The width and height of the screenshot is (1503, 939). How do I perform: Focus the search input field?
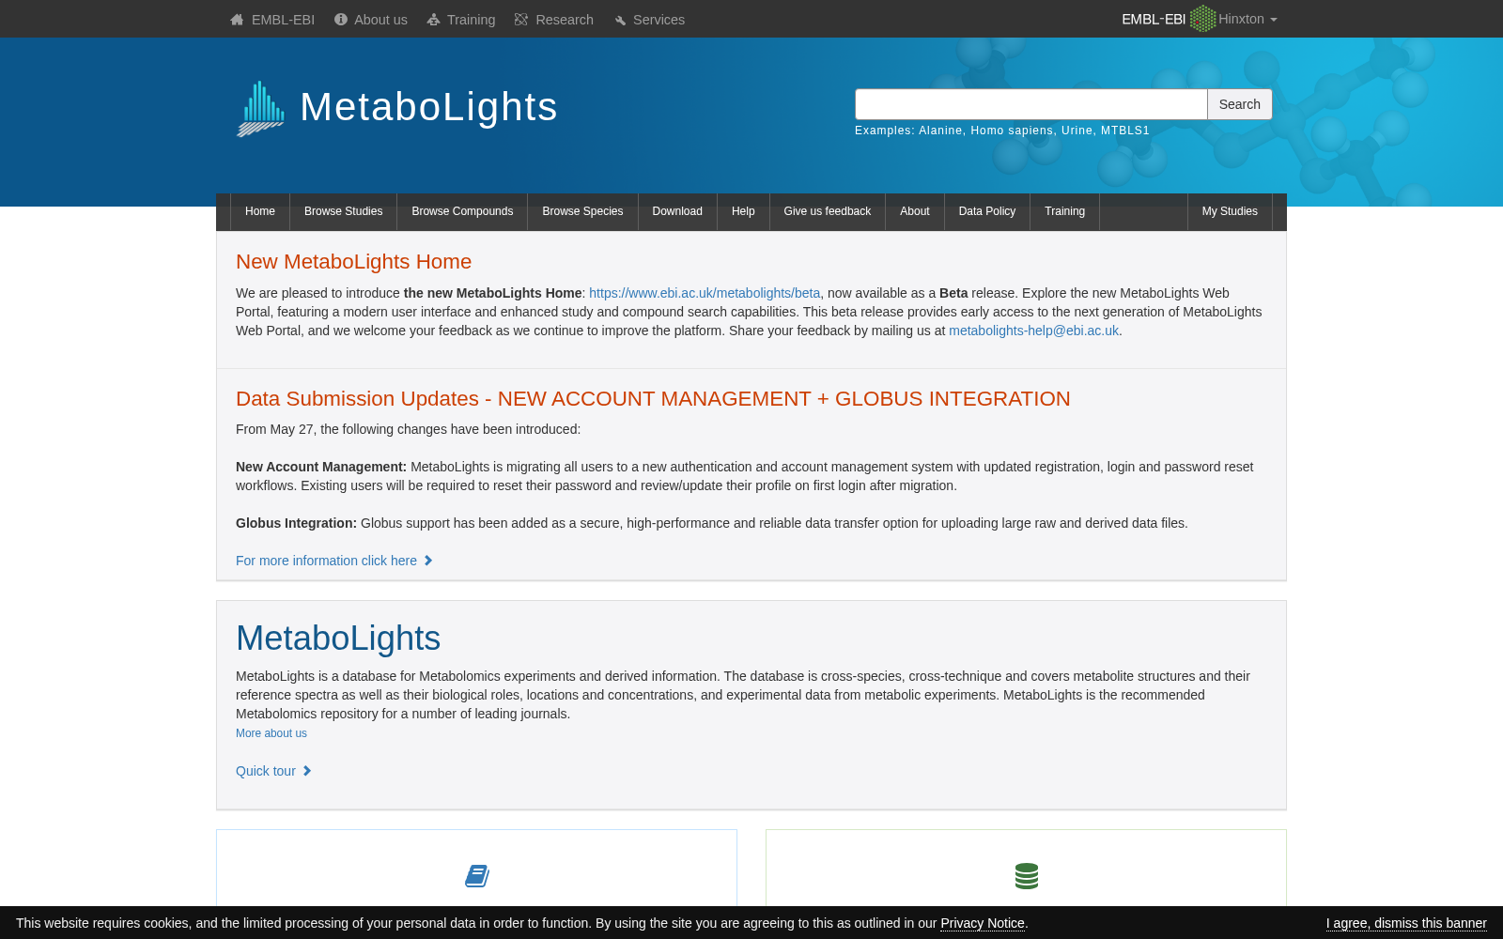(x=1031, y=104)
